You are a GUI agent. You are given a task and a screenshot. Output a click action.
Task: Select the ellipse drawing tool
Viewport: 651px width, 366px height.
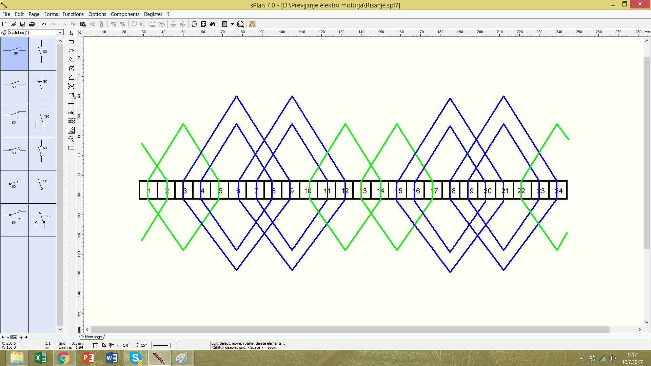(71, 50)
